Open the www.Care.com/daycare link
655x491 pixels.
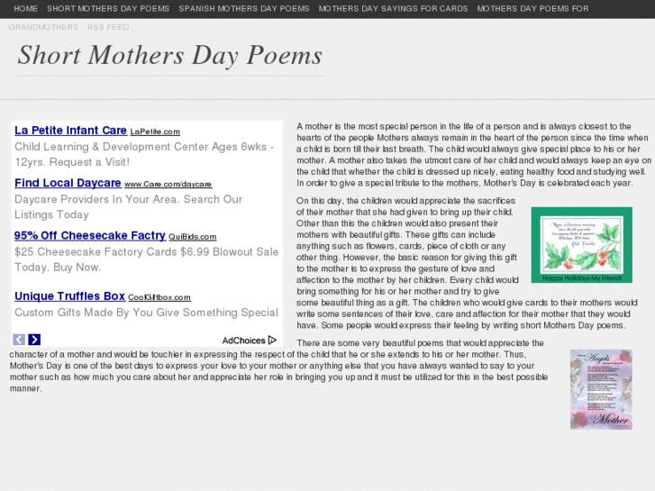(x=168, y=184)
